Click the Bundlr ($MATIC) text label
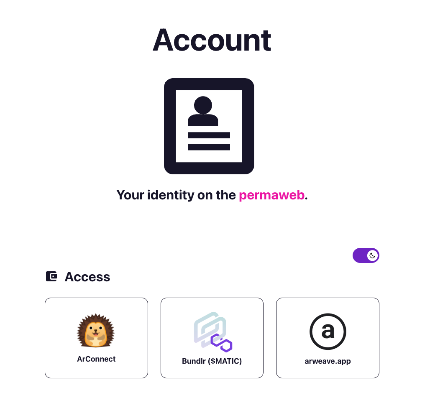 point(212,361)
